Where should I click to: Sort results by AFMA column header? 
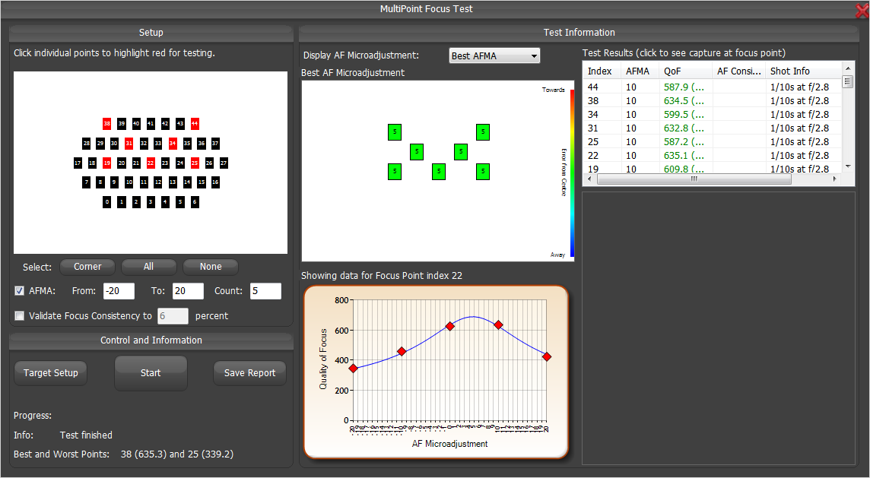(x=640, y=71)
